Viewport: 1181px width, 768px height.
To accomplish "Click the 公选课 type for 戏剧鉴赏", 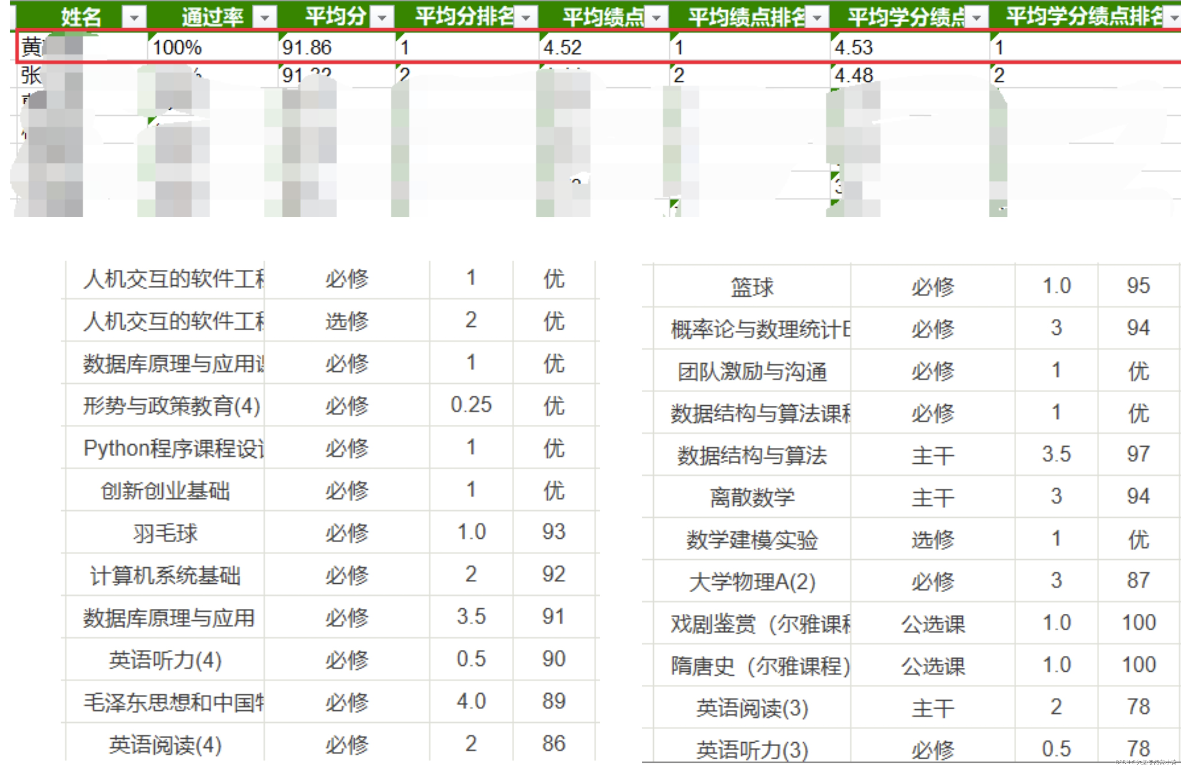I will coord(932,623).
